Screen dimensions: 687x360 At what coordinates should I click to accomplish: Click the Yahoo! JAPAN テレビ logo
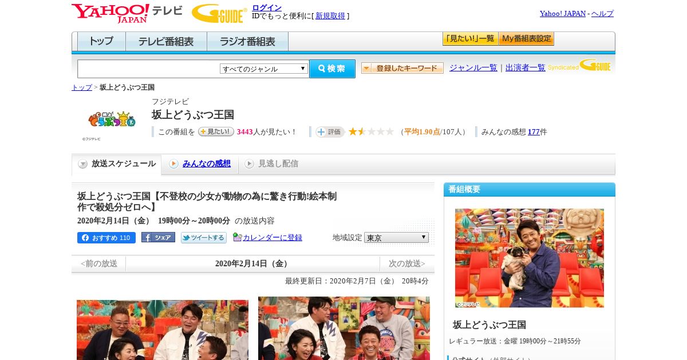127,13
